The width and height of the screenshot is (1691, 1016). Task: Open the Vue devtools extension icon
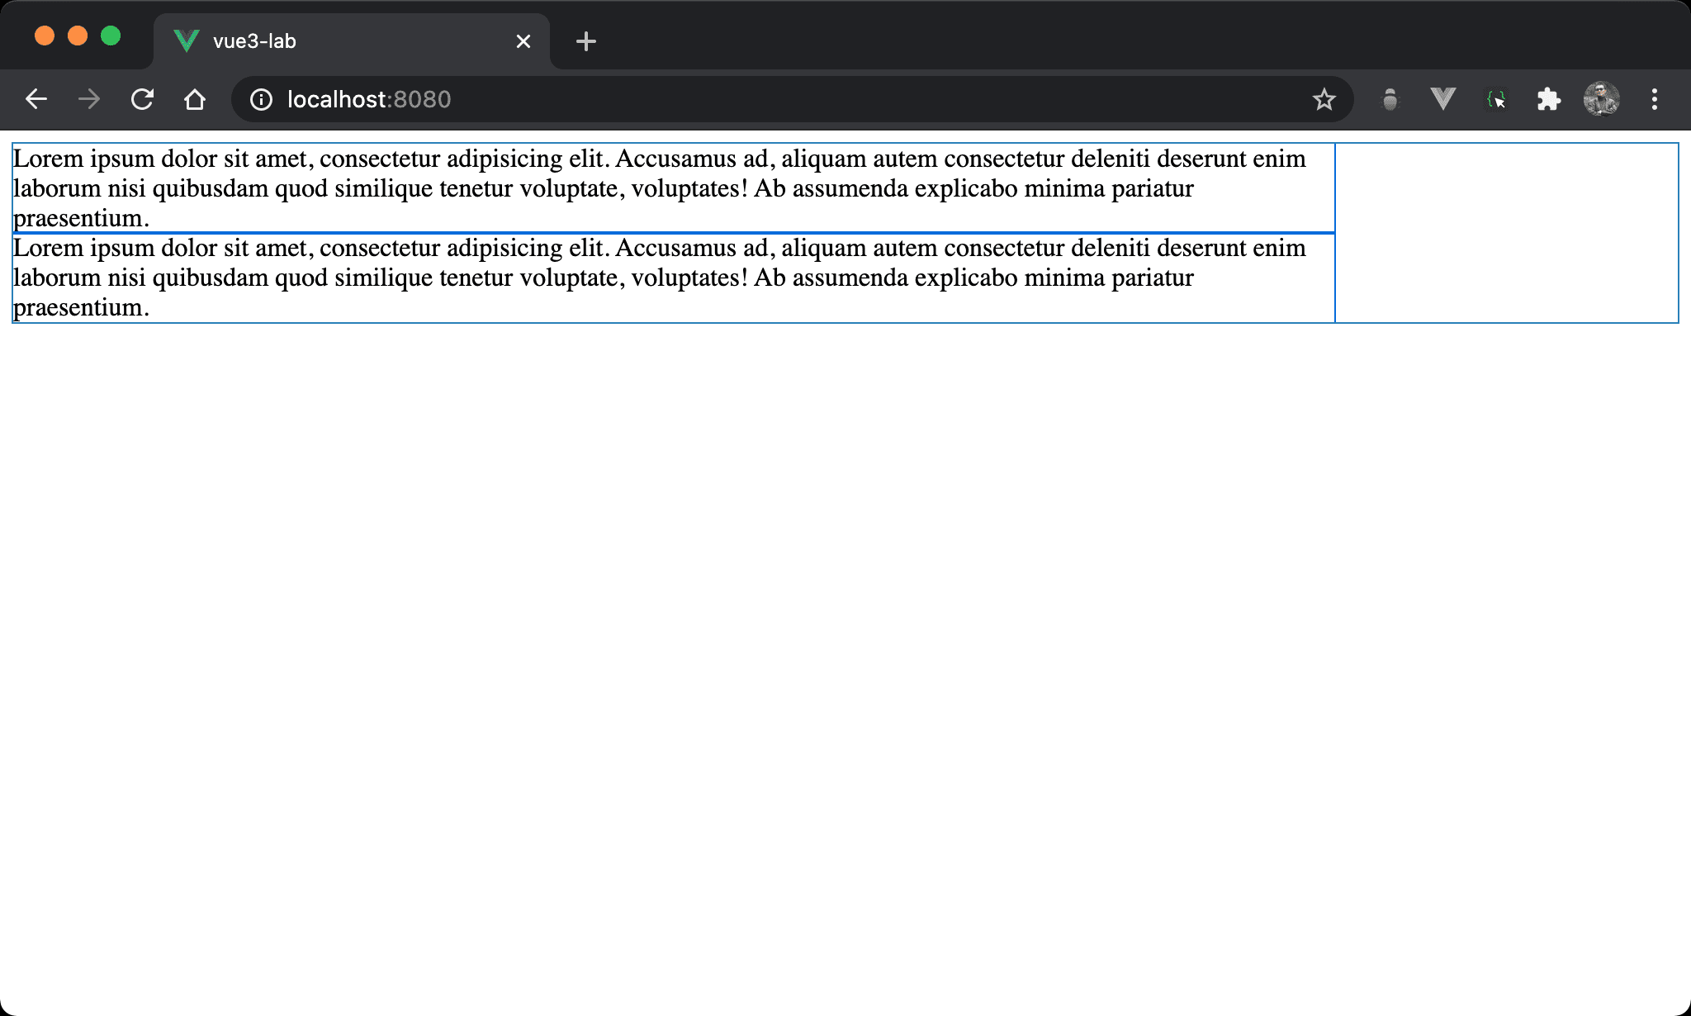[x=1442, y=100]
